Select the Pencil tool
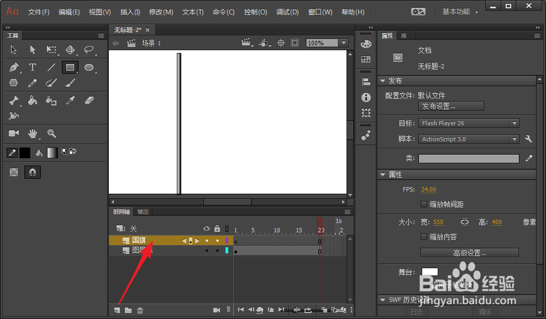 tap(33, 82)
